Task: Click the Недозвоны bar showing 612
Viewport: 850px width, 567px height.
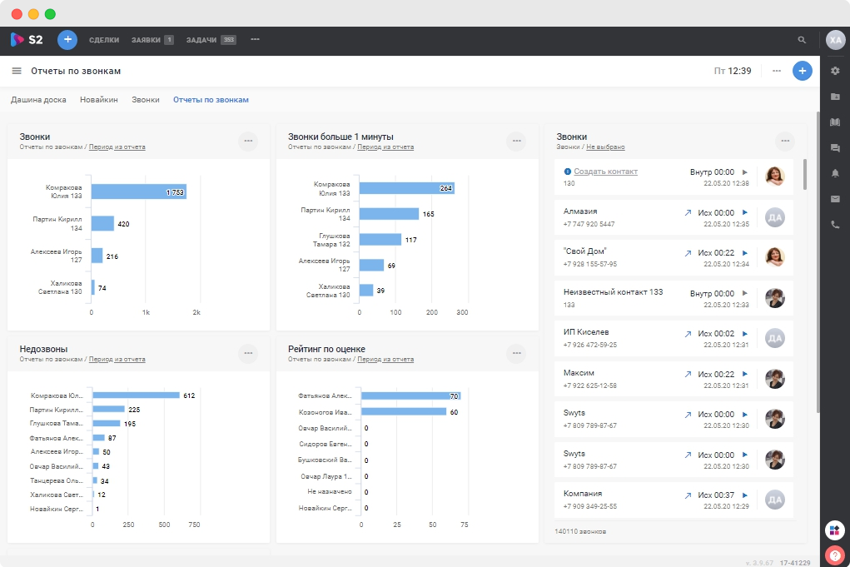Action: pyautogui.click(x=136, y=395)
